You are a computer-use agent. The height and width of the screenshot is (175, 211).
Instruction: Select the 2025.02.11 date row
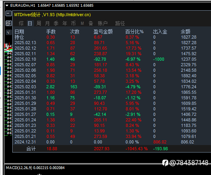[x=25, y=54]
